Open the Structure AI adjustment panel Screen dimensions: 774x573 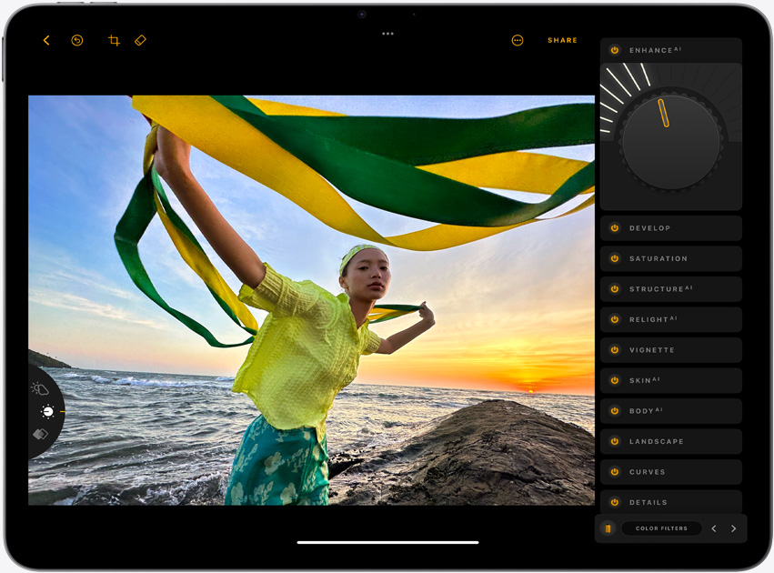pos(670,288)
